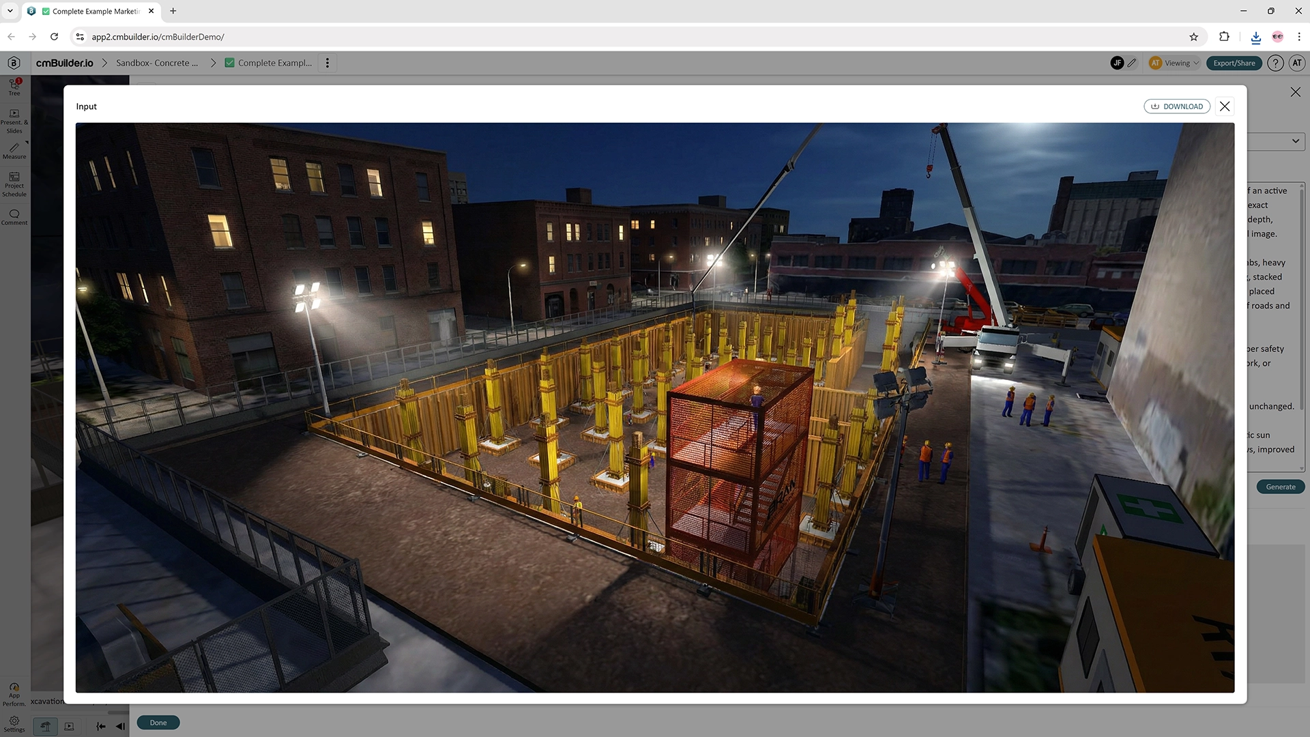1310x737 pixels.
Task: Open the breadcrumb overflow menu
Action: click(327, 62)
